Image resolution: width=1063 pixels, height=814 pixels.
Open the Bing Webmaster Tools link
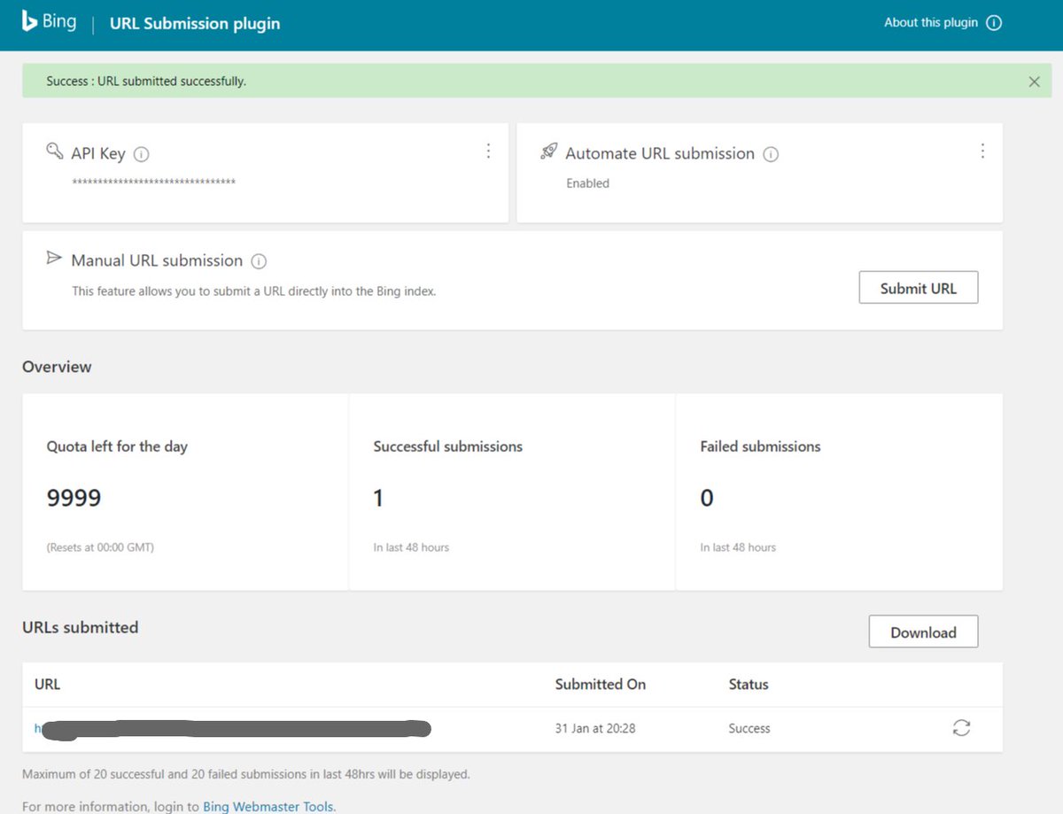(x=268, y=806)
